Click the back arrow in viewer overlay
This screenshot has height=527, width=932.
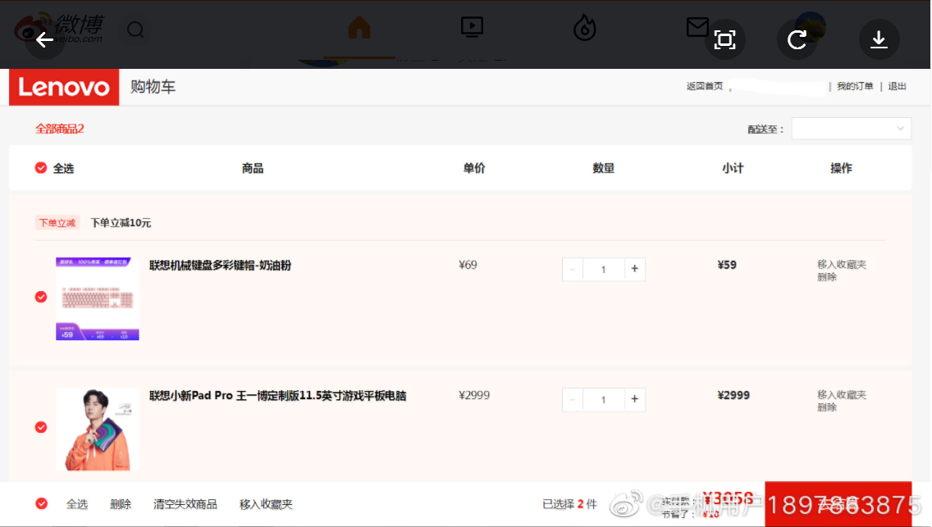click(44, 40)
